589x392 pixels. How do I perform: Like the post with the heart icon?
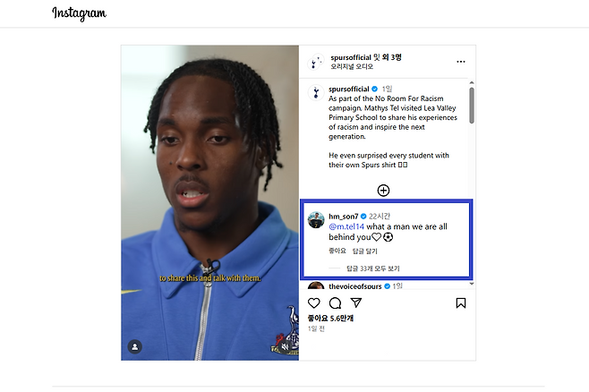point(313,303)
